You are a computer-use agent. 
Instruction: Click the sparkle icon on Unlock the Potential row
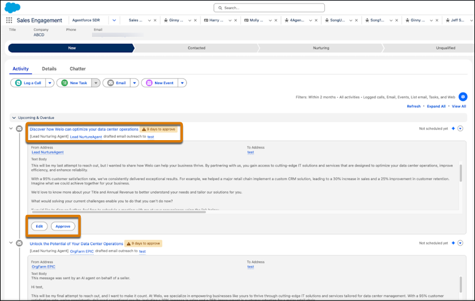coord(453,243)
